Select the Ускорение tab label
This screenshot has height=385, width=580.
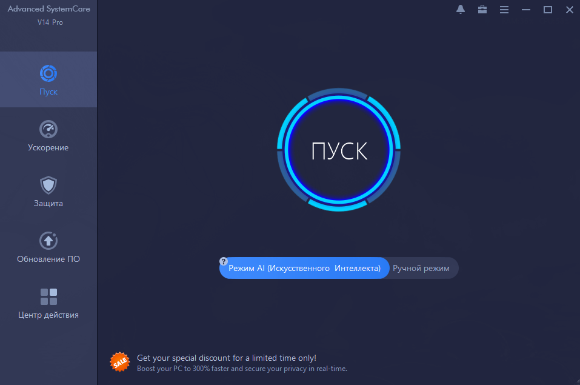[x=48, y=147]
